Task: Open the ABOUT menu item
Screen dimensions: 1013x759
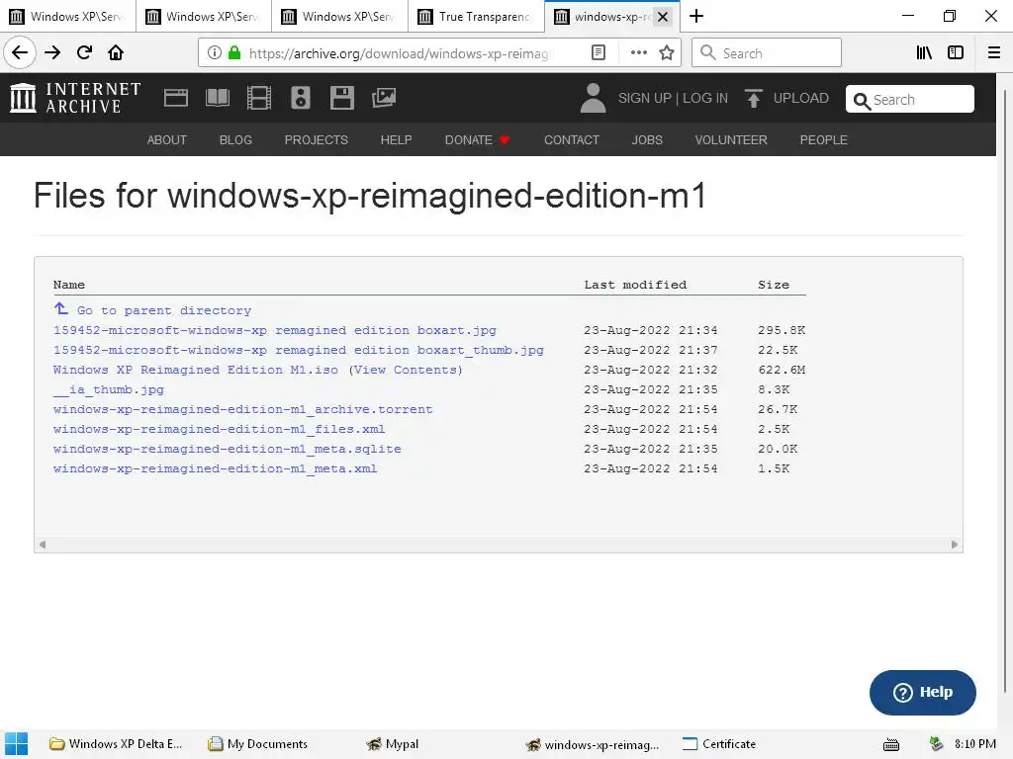Action: pyautogui.click(x=166, y=140)
